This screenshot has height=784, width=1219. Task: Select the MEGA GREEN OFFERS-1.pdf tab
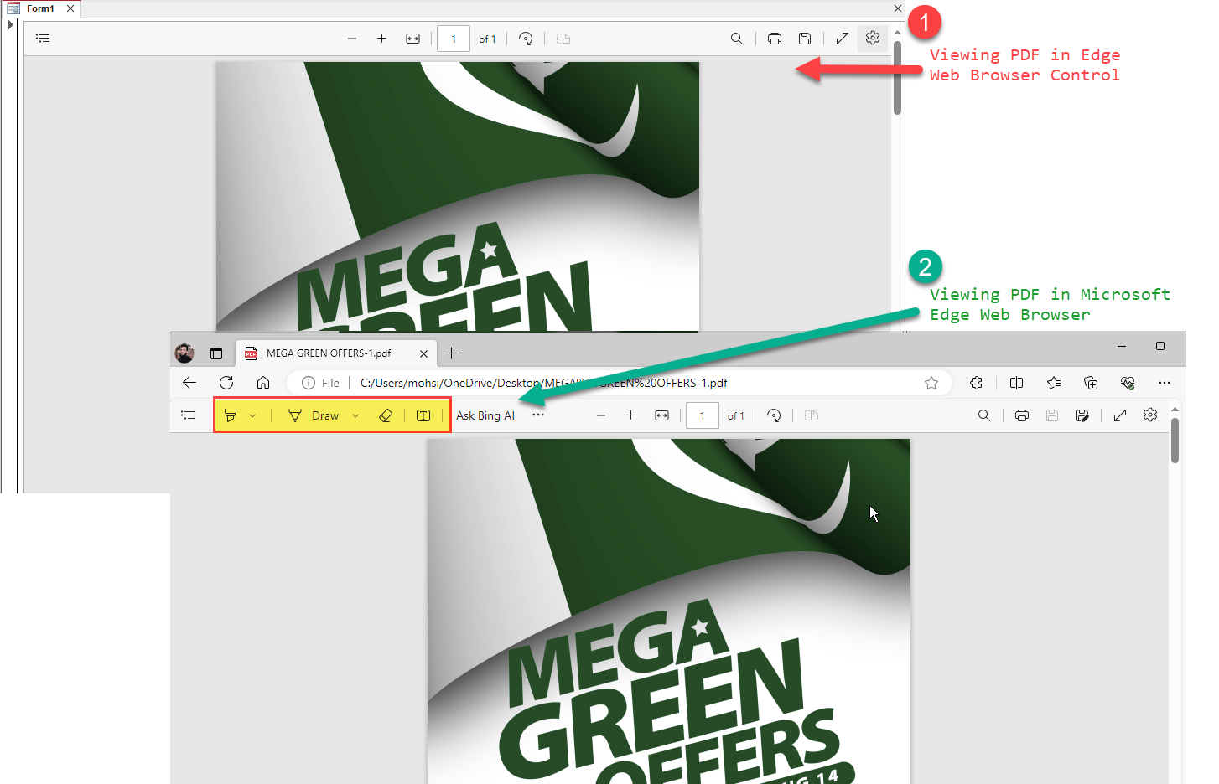coord(335,353)
